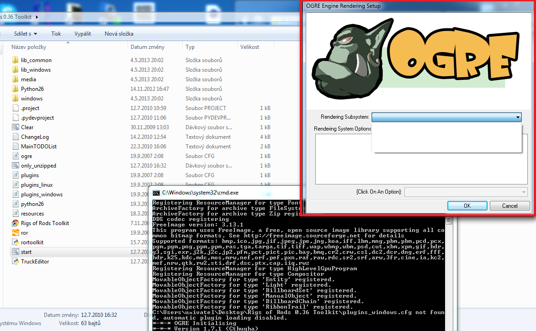The width and height of the screenshot is (536, 331).
Task: Click the Vypálit toolbar item
Action: [x=83, y=34]
